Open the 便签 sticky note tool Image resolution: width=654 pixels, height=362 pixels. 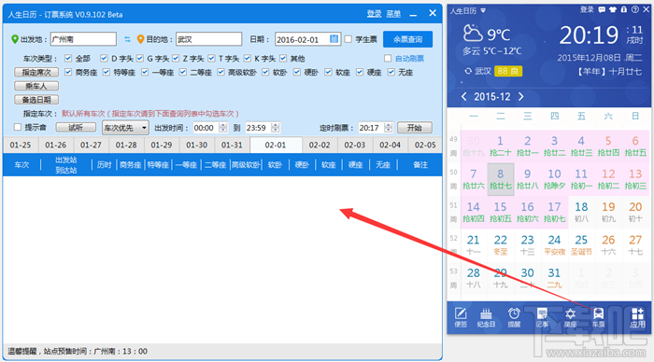pyautogui.click(x=461, y=317)
